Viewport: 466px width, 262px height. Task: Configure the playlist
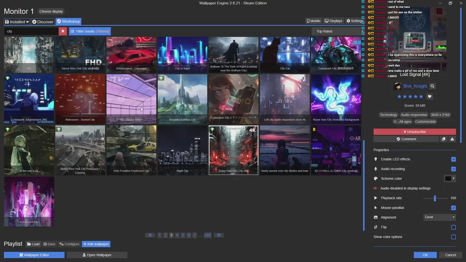point(69,244)
